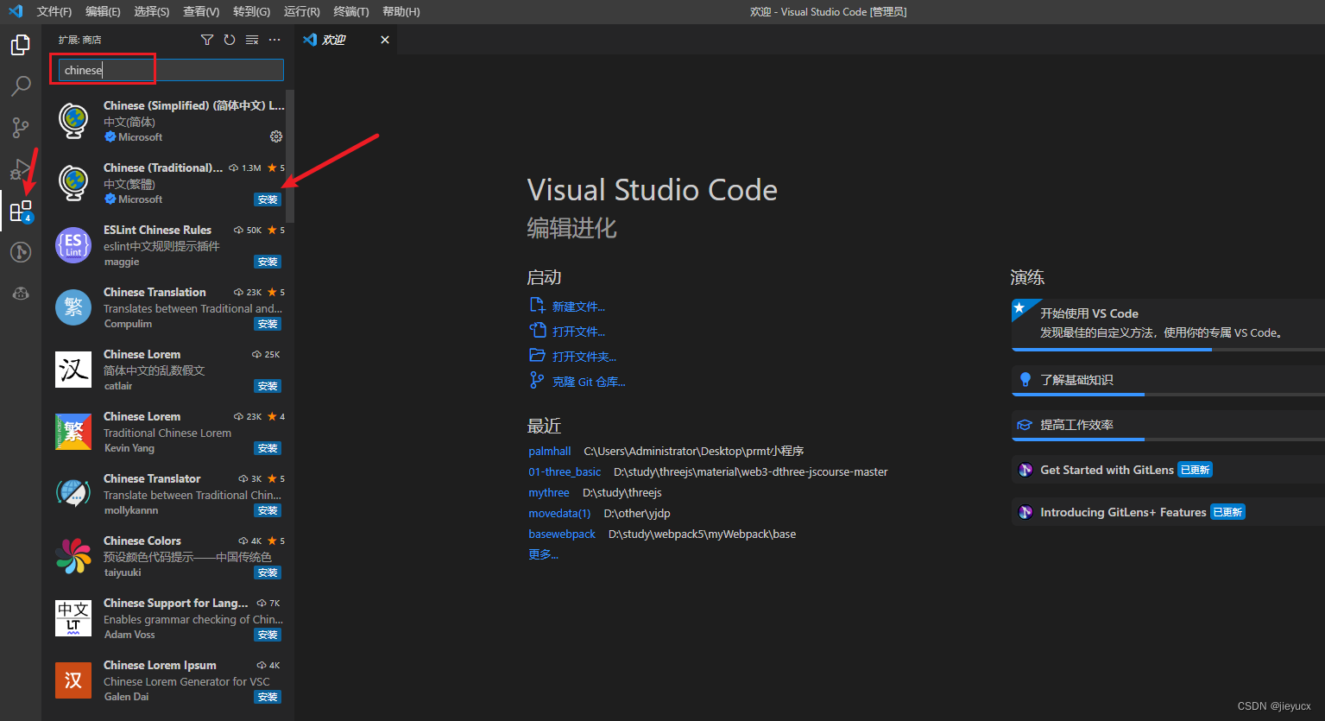Viewport: 1325px width, 721px height.
Task: Click the graduation cap icon beside 提高工作效率
Action: pos(1025,425)
